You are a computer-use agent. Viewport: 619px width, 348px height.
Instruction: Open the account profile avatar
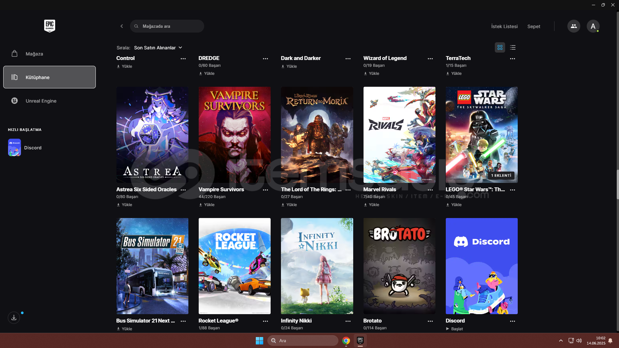(x=593, y=26)
